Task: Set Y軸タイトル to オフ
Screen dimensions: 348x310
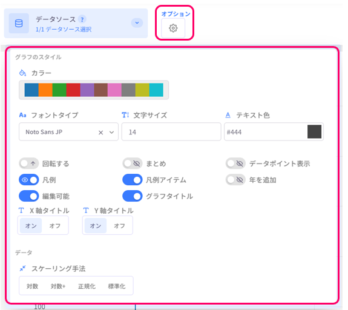Action: (119, 226)
